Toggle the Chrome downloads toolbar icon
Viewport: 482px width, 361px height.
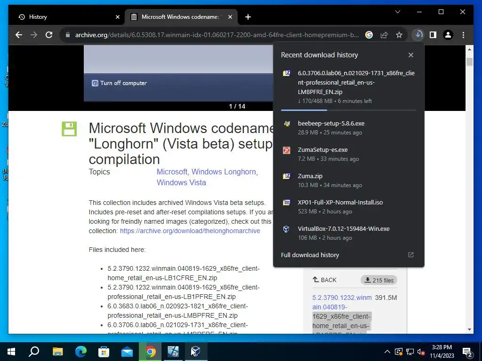tap(418, 35)
